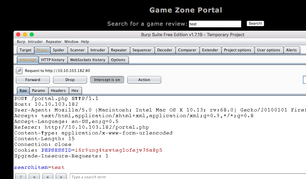
Task: Click the question mark help button
Action: click(x=20, y=177)
